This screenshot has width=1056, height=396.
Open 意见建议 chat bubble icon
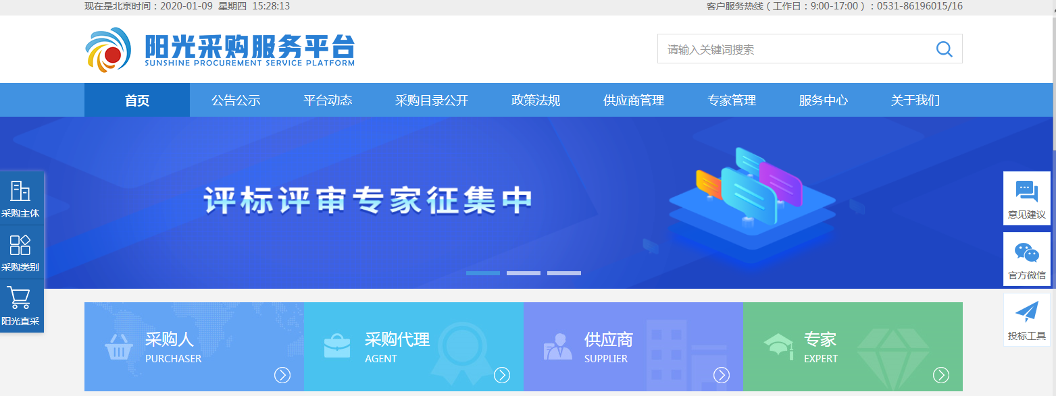click(x=1026, y=192)
